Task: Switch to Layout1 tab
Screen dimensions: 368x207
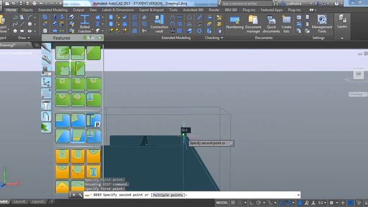Action: point(19,201)
